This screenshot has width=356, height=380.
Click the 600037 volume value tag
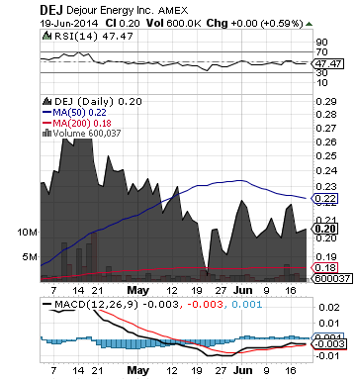(331, 279)
